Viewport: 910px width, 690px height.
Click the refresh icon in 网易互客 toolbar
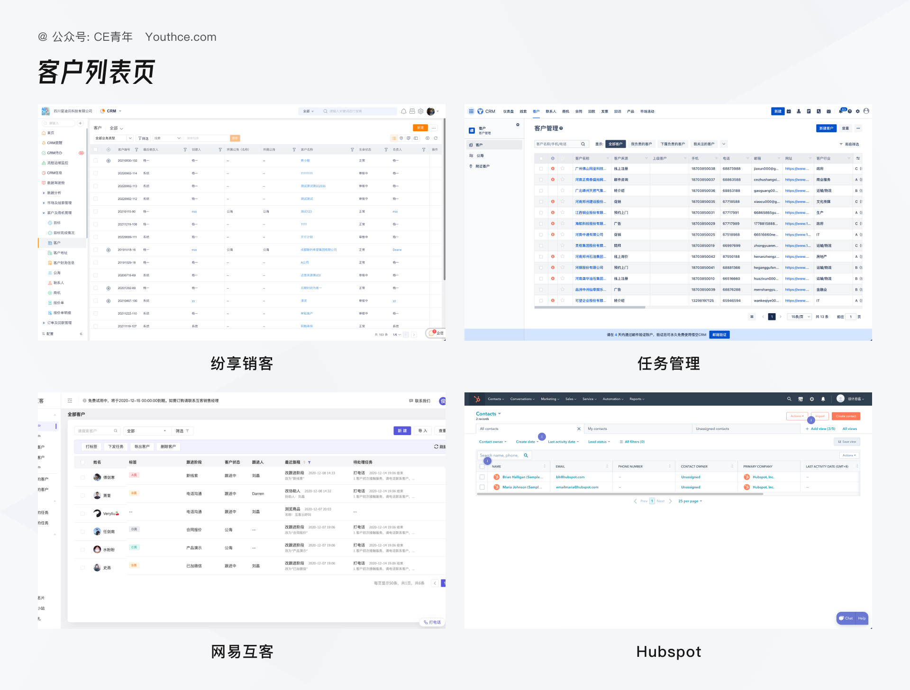[436, 446]
